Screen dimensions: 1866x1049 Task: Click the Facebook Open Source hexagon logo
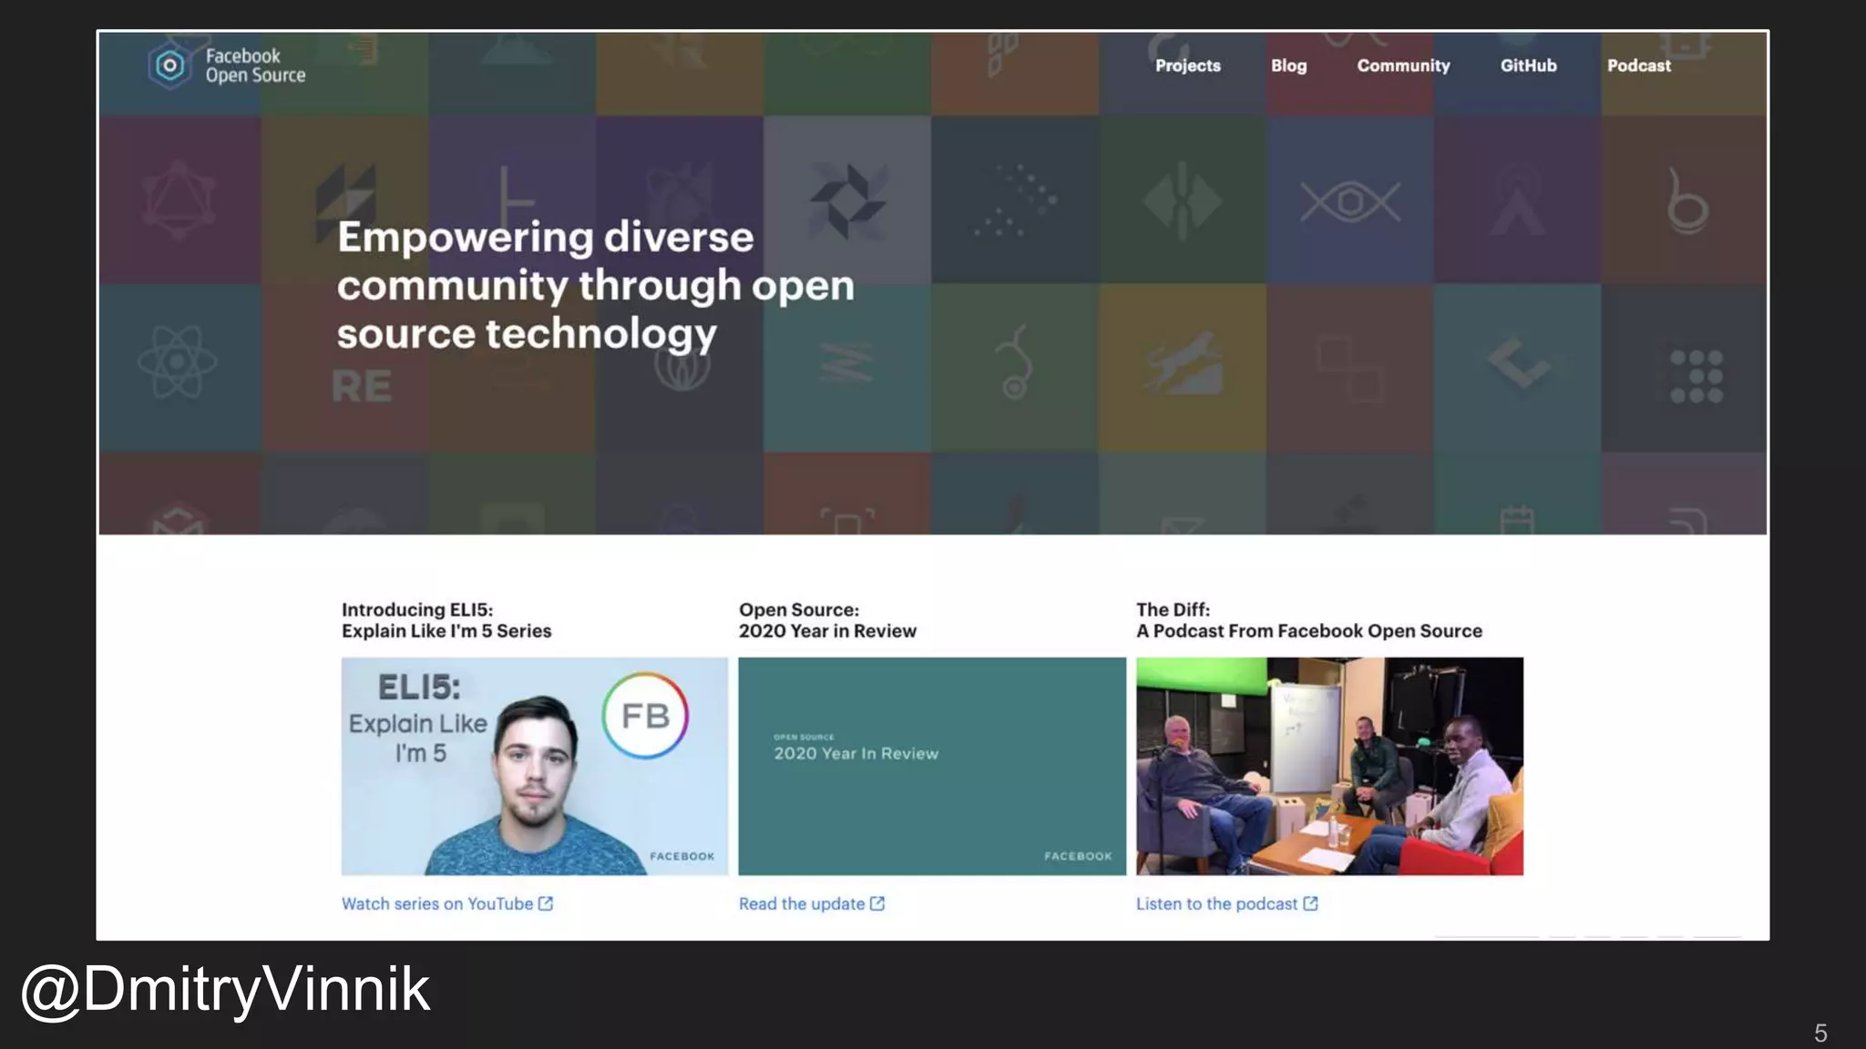170,66
